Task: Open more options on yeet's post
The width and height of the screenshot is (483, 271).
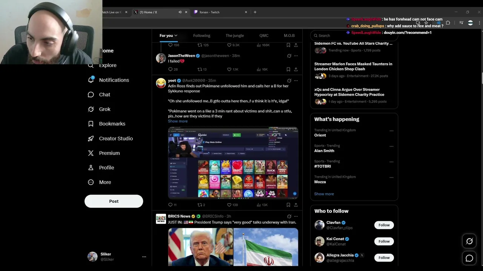Action: point(296,81)
